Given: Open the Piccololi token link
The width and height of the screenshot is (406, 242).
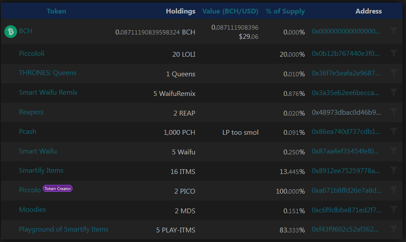Looking at the screenshot, I should pos(31,53).
